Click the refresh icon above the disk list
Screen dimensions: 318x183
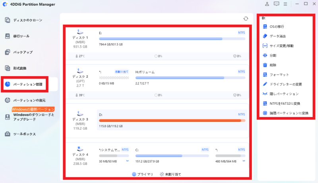[x=246, y=19]
